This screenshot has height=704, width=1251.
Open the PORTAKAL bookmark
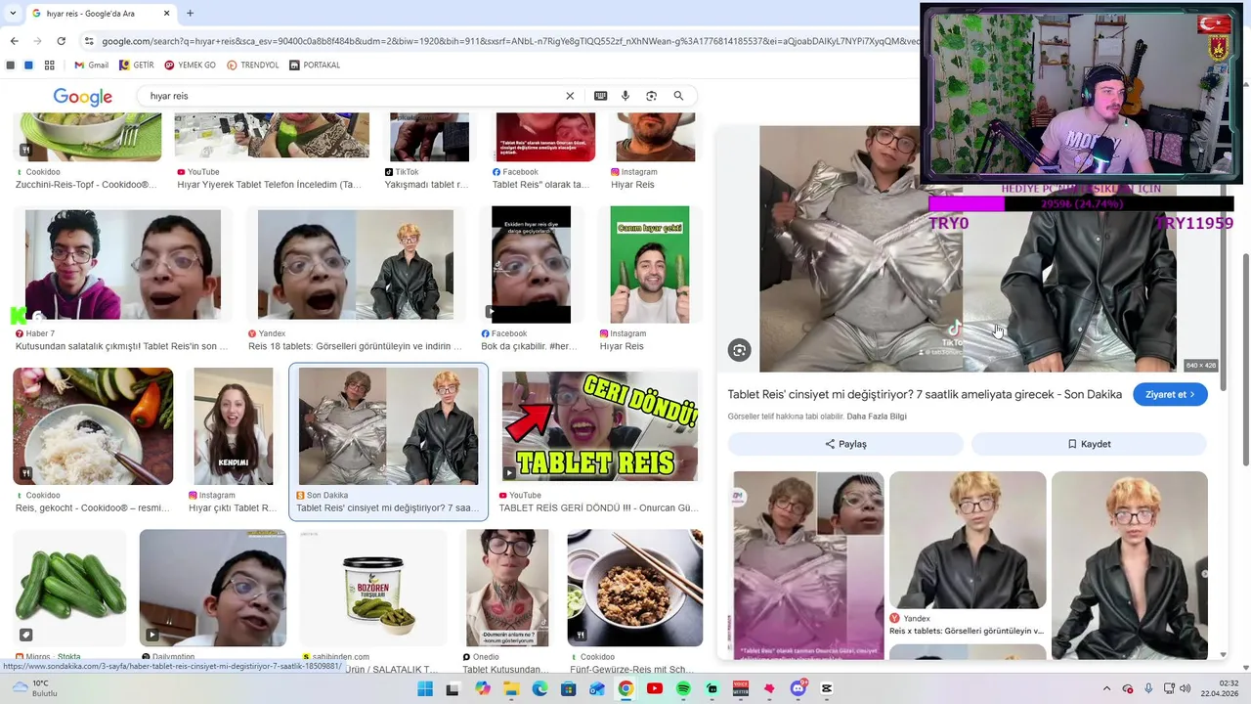click(315, 66)
